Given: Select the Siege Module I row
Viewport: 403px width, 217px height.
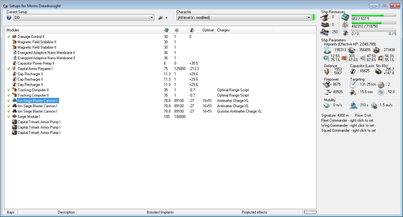Looking at the screenshot, I should point(160,117).
